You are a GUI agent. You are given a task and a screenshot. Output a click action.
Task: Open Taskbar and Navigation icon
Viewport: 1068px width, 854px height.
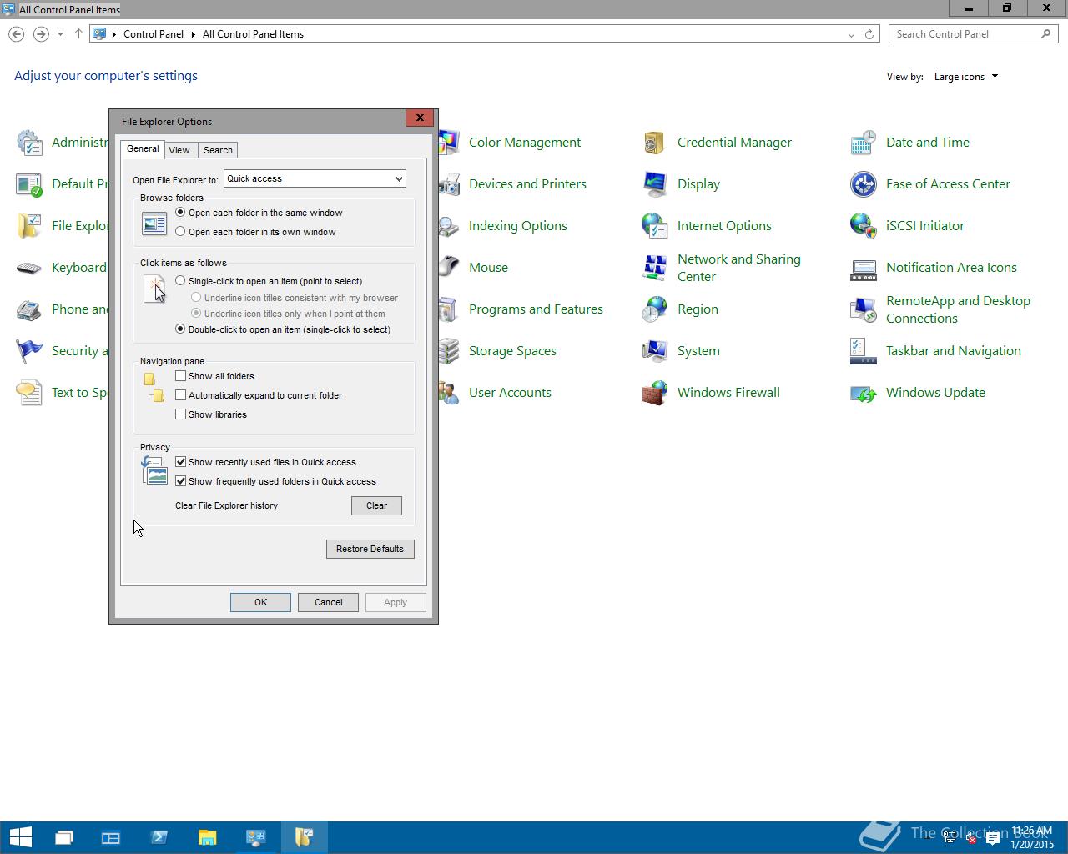point(863,351)
